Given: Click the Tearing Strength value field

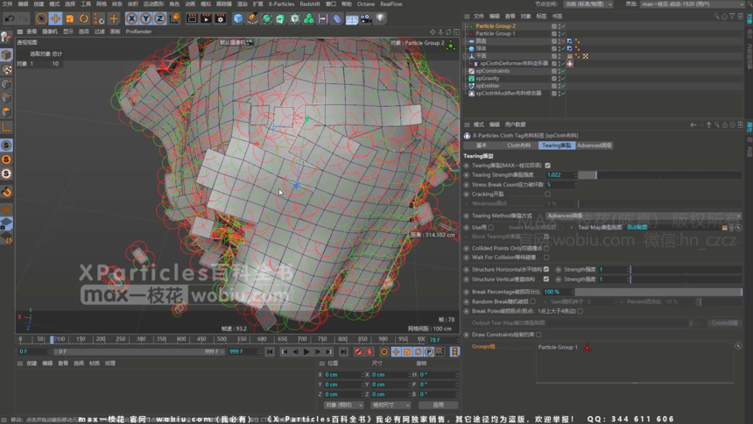Looking at the screenshot, I should point(560,175).
